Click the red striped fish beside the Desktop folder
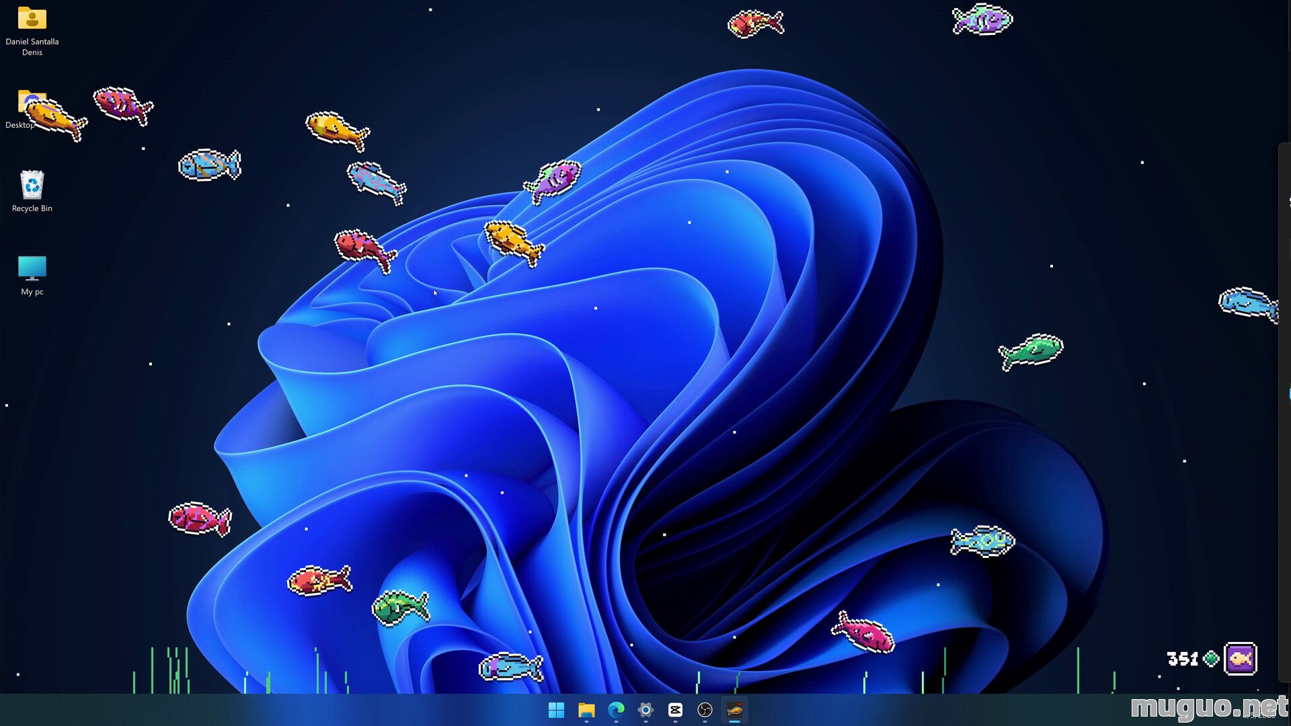This screenshot has height=726, width=1291. coord(123,106)
